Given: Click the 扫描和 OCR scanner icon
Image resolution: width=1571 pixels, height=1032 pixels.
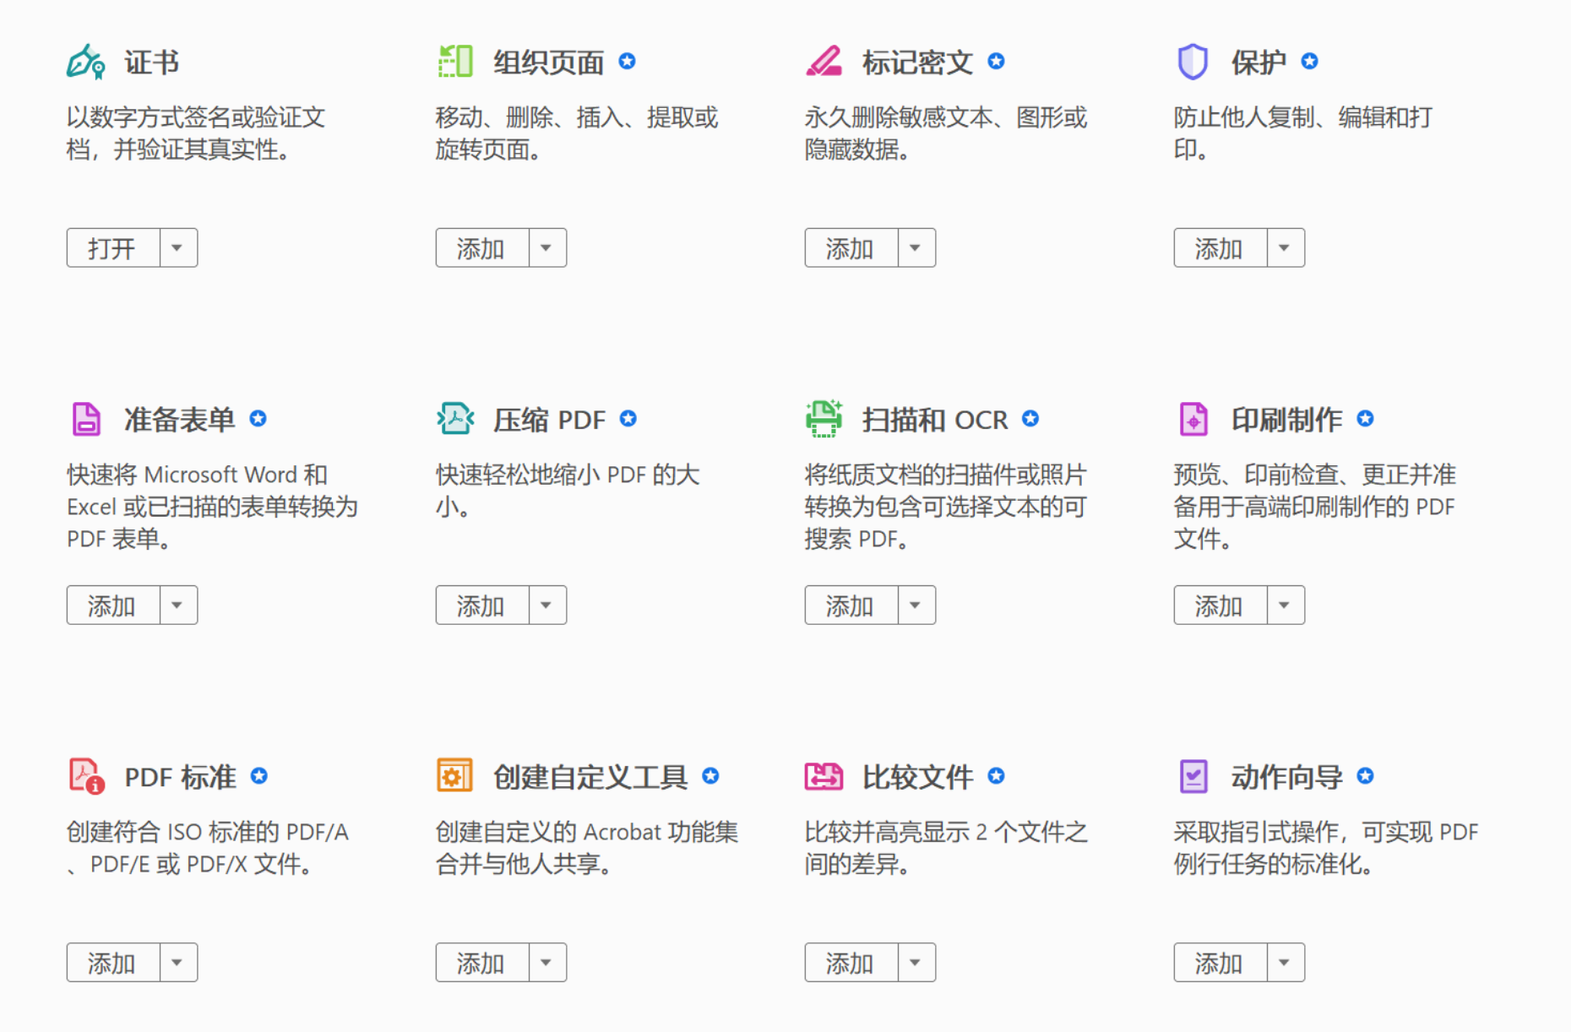Looking at the screenshot, I should click(824, 419).
